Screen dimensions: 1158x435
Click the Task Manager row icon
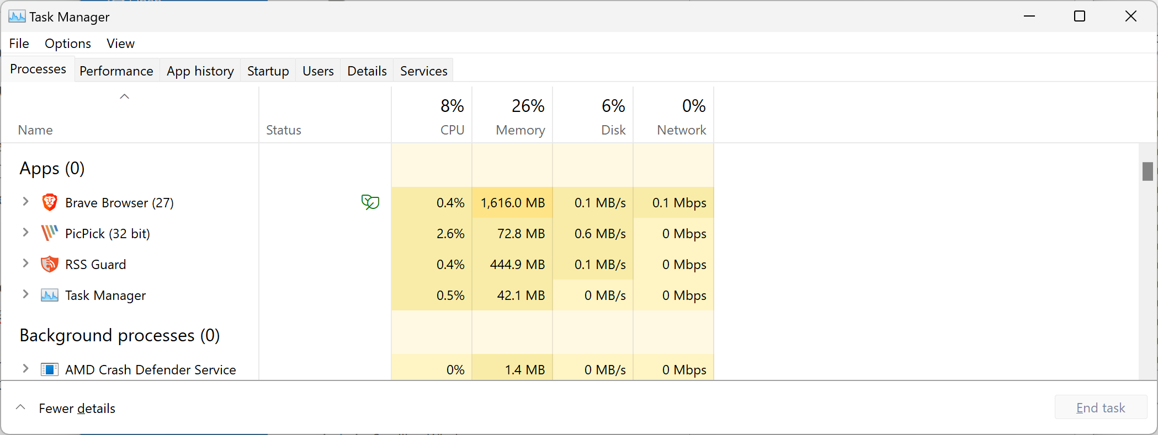click(x=50, y=296)
